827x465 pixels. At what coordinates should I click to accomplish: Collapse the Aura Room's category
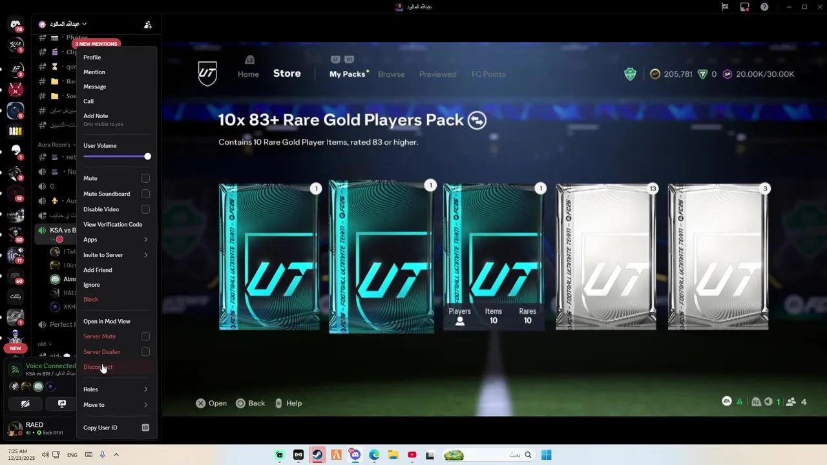pyautogui.click(x=56, y=145)
